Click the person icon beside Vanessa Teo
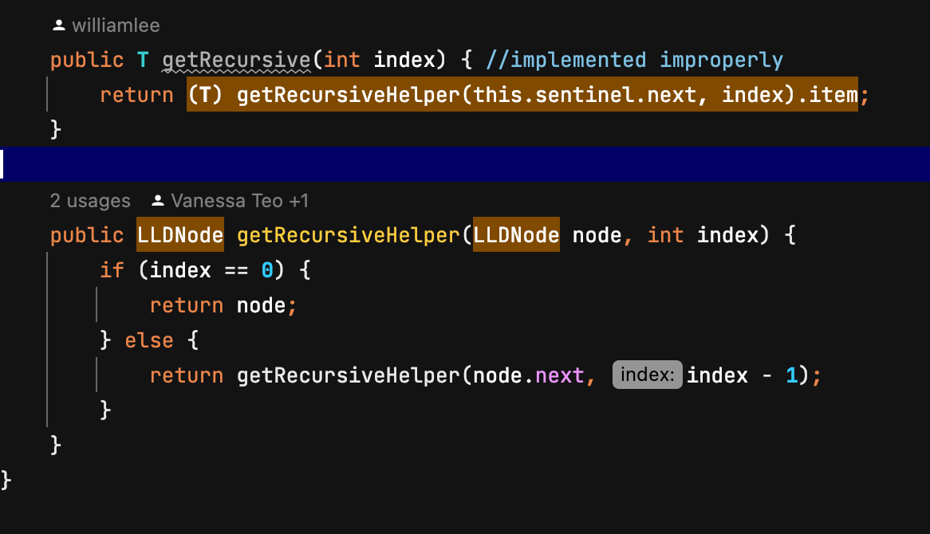The width and height of the screenshot is (930, 534). 158,201
